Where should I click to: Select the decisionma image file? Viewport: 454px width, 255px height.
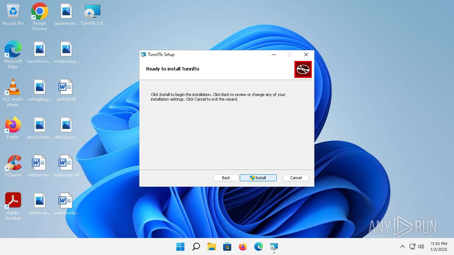(39, 129)
